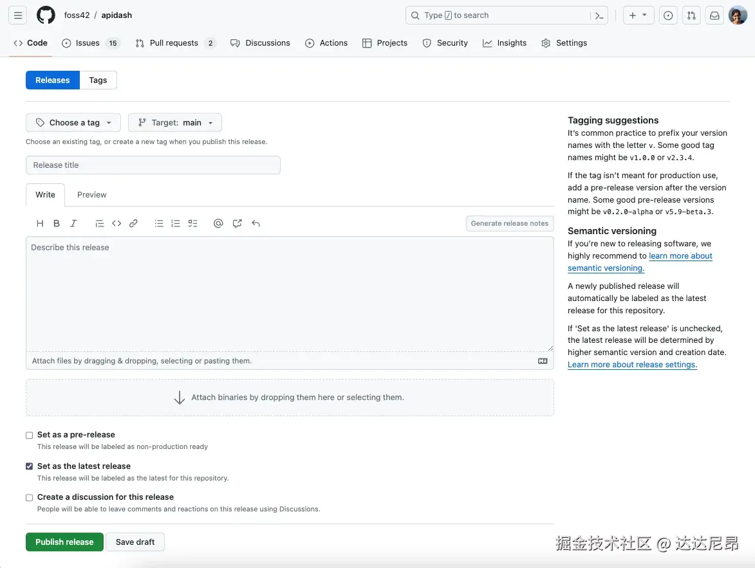Insert a bulleted list

coord(159,223)
